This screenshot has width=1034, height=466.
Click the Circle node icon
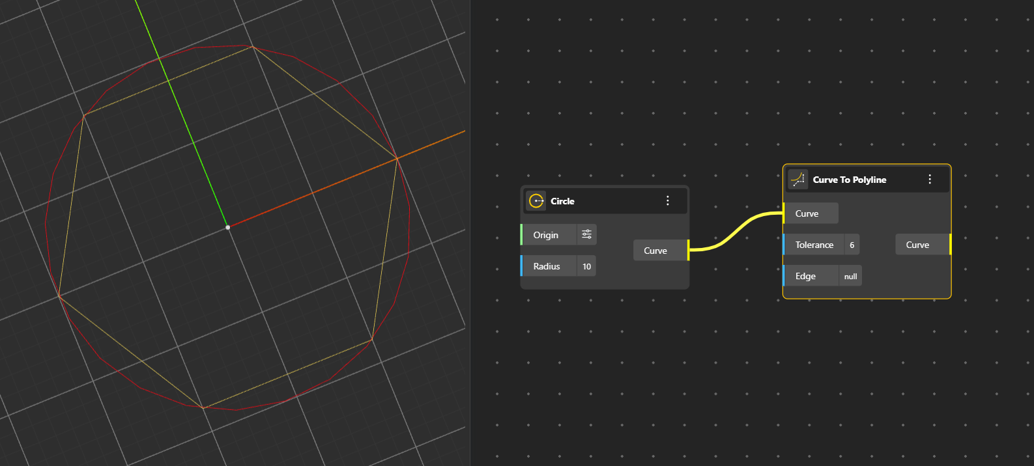tap(536, 201)
